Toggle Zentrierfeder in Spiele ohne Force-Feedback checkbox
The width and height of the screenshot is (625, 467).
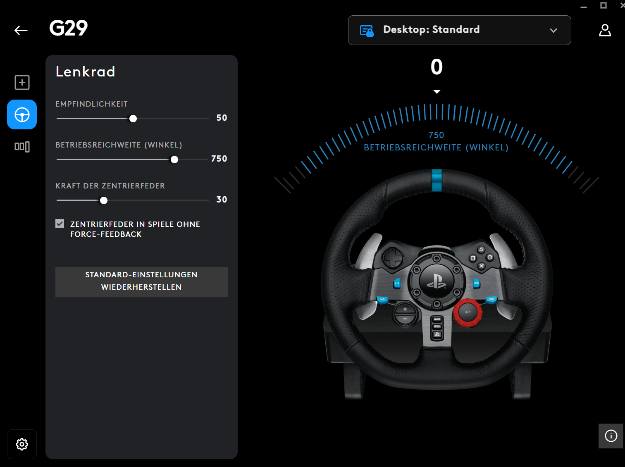[x=60, y=224]
